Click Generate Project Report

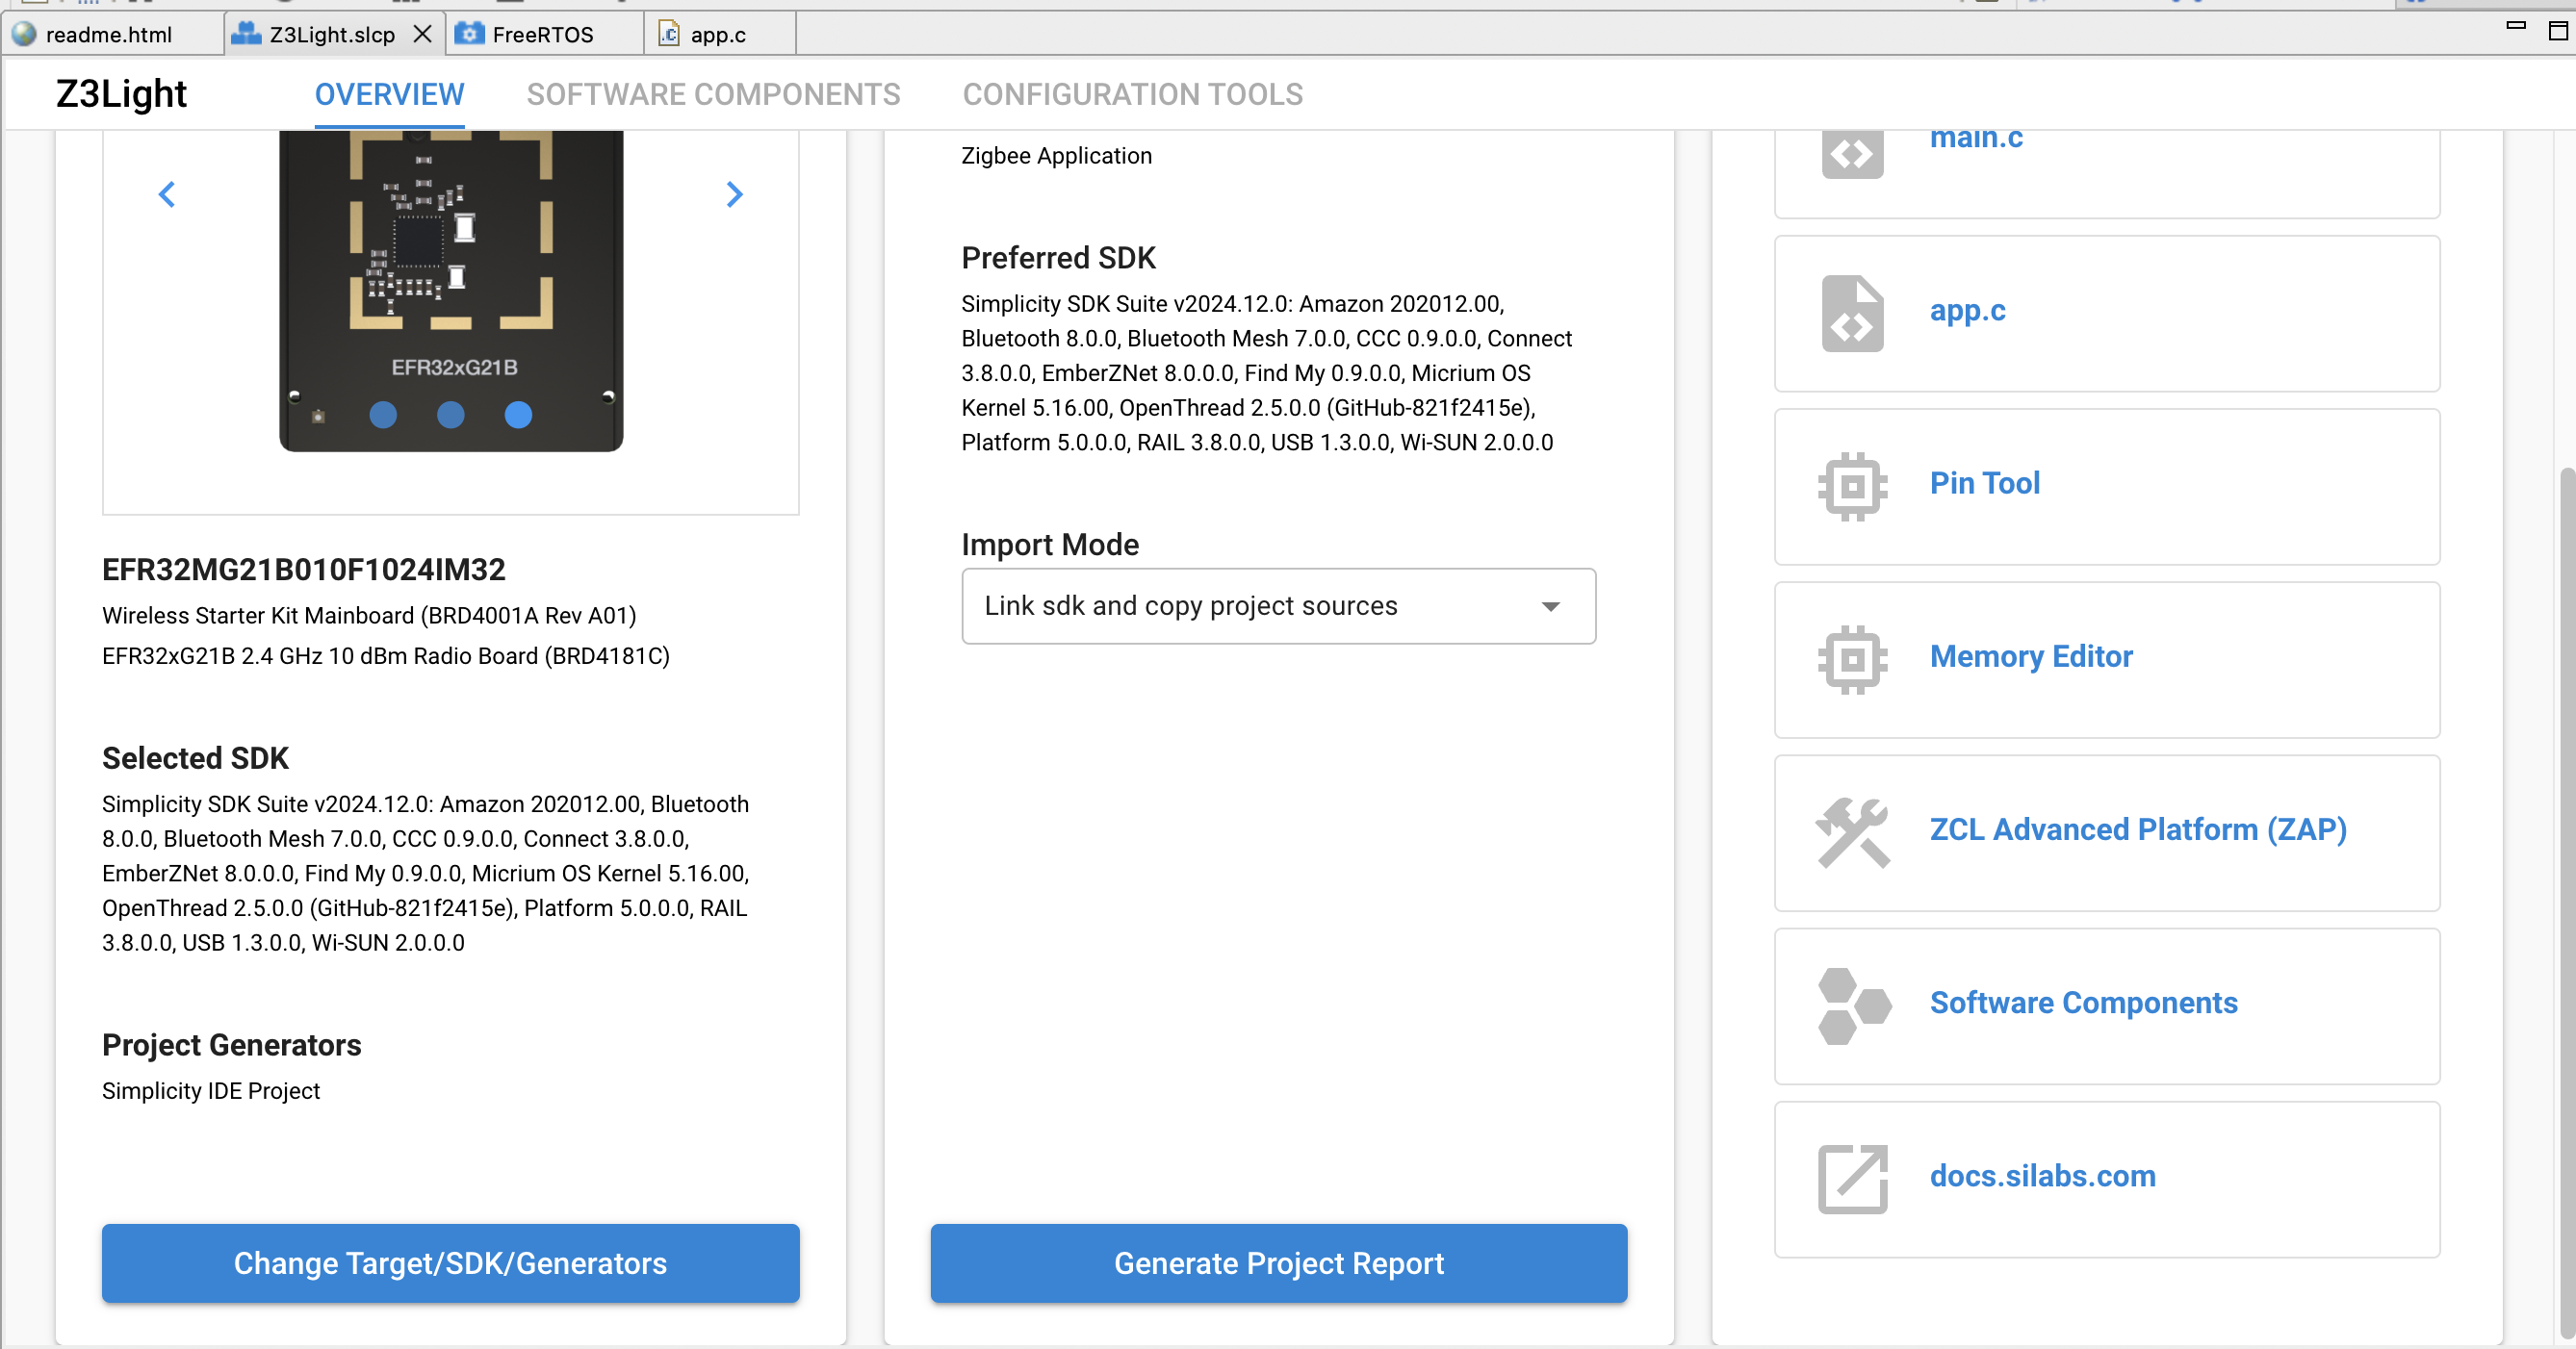pyautogui.click(x=1278, y=1263)
